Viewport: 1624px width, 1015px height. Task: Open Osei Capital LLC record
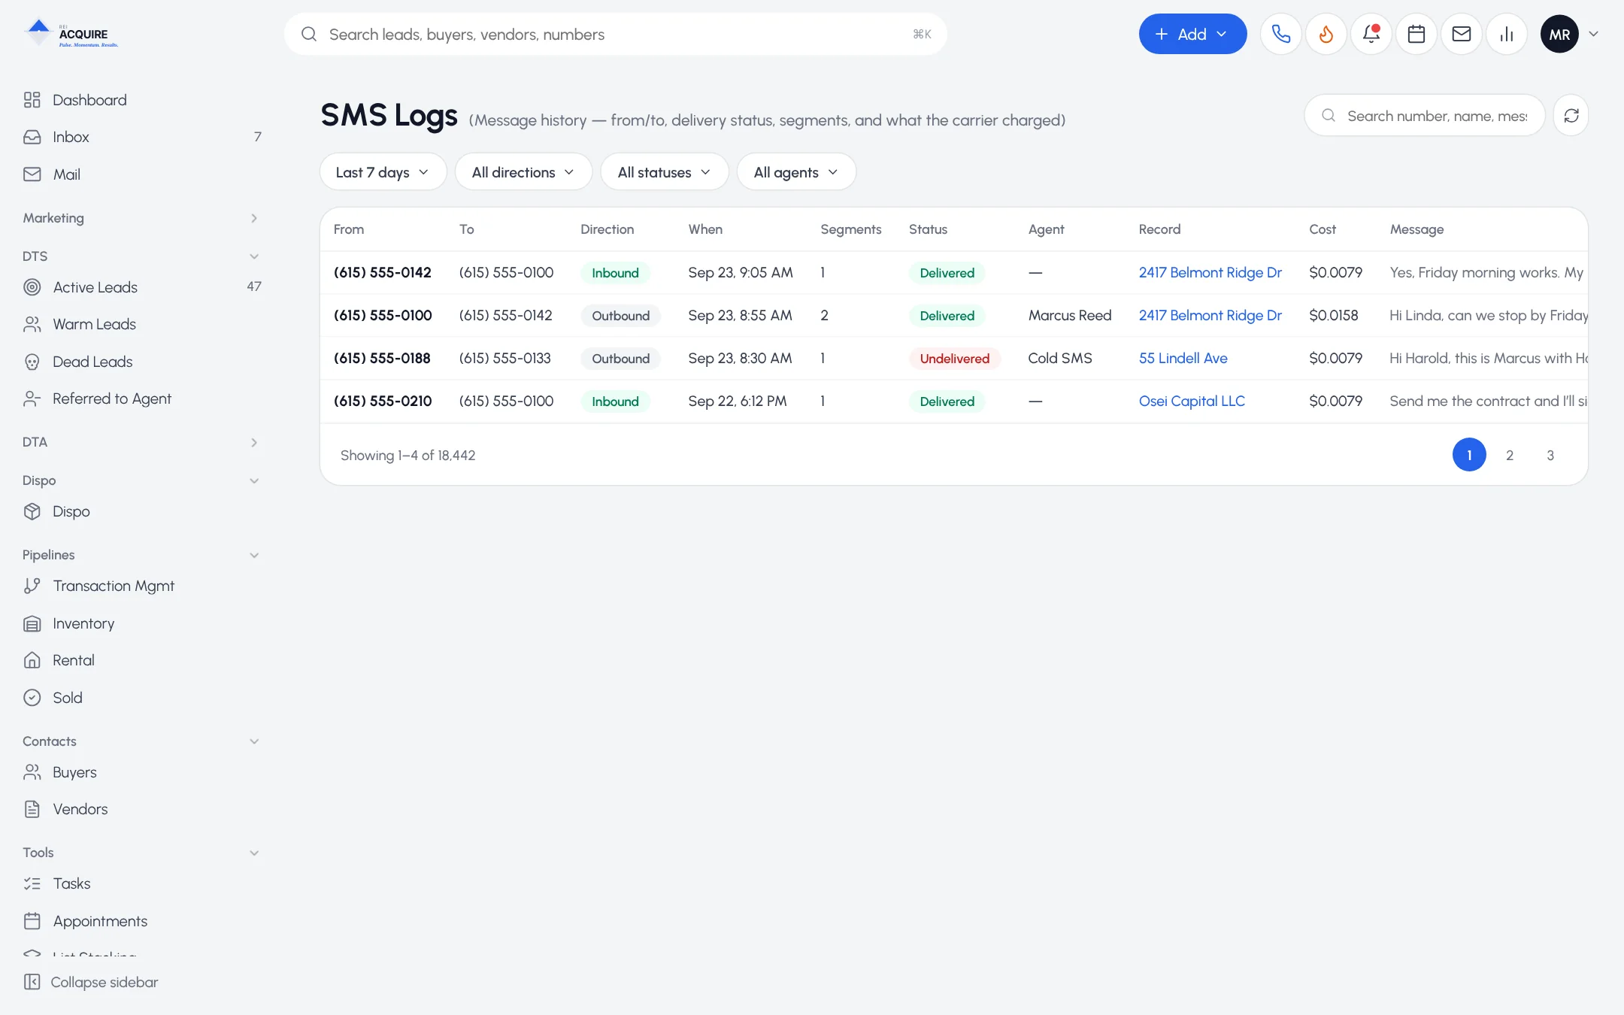click(x=1192, y=401)
